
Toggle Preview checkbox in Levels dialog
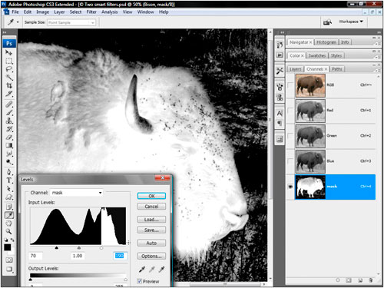pyautogui.click(x=140, y=281)
